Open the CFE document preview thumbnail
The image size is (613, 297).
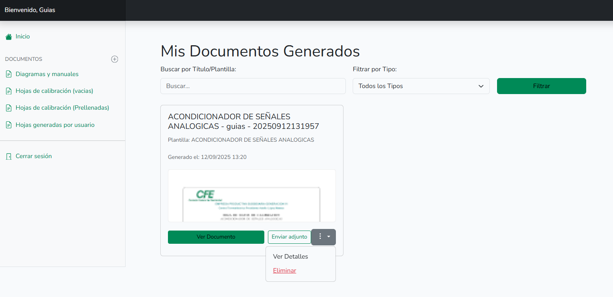(x=252, y=196)
